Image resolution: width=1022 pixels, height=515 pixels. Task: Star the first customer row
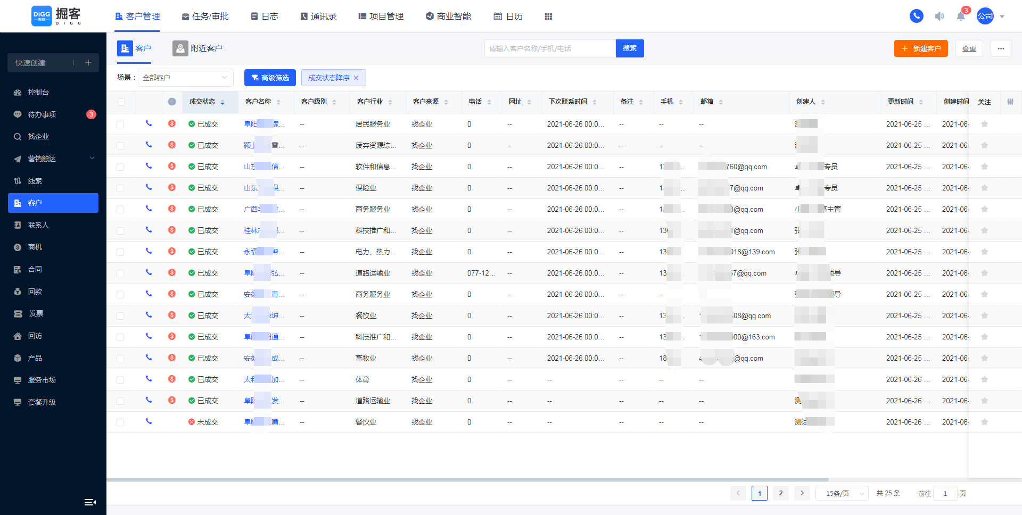pos(984,123)
